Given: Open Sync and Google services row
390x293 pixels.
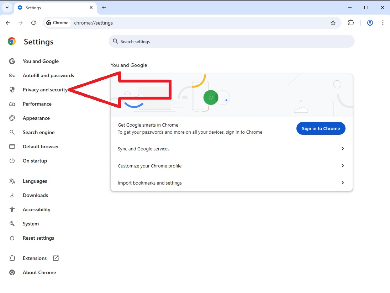Looking at the screenshot, I should click(x=232, y=149).
